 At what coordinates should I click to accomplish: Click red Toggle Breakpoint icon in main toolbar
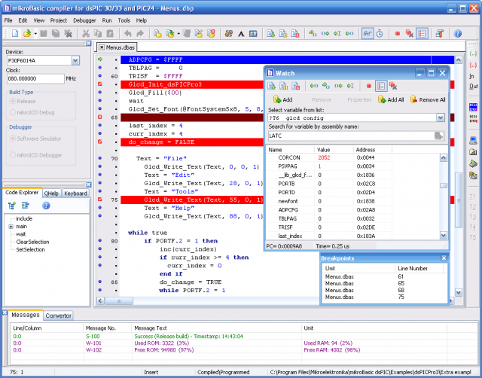[398, 33]
